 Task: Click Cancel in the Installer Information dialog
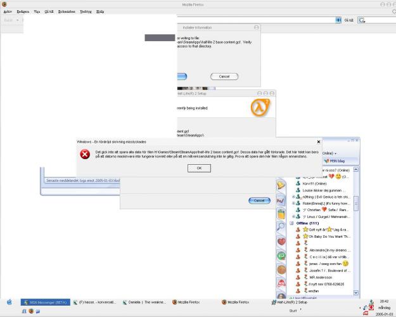[224, 76]
